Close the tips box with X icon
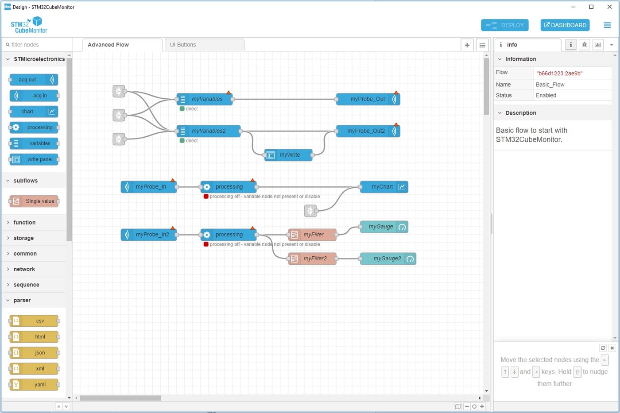The height and width of the screenshot is (413, 620). (612, 348)
